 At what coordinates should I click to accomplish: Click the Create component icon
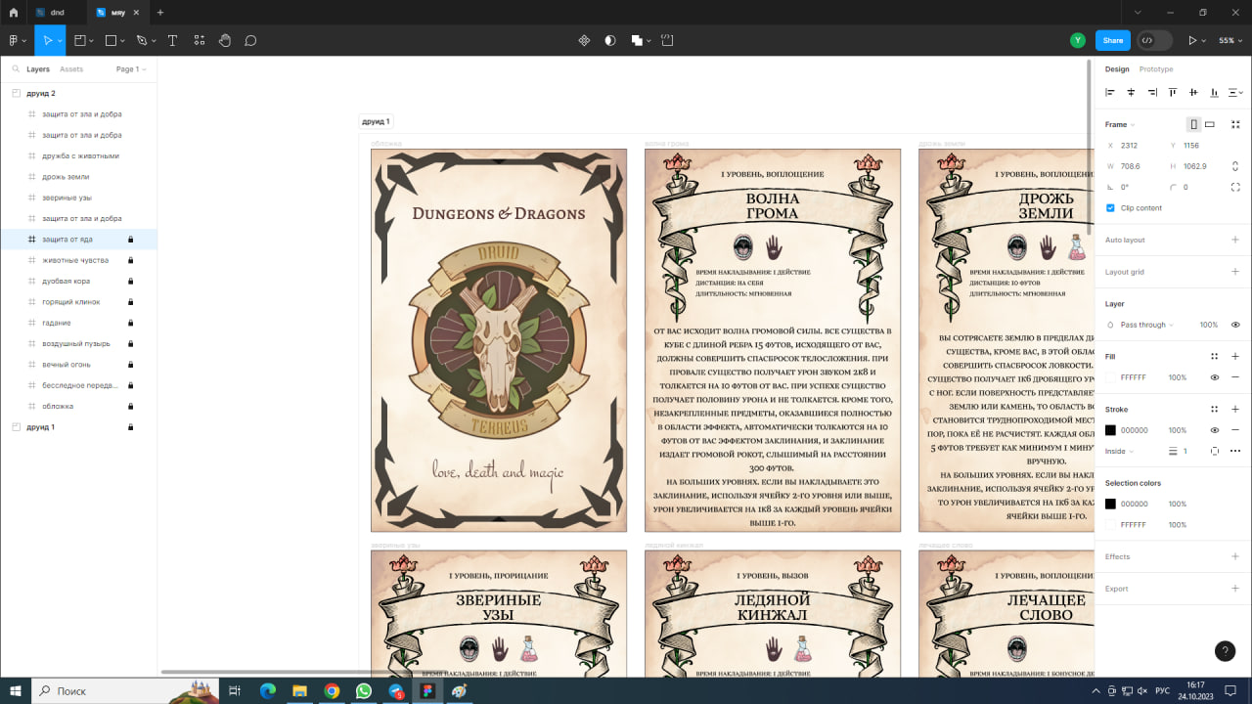(x=584, y=40)
